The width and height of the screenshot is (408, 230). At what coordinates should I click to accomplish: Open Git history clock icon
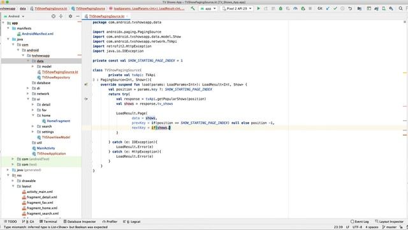click(342, 8)
